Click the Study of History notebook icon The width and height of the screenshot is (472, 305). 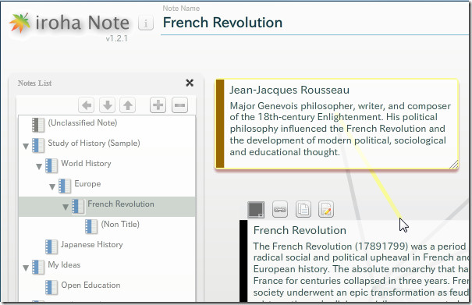pyautogui.click(x=38, y=145)
